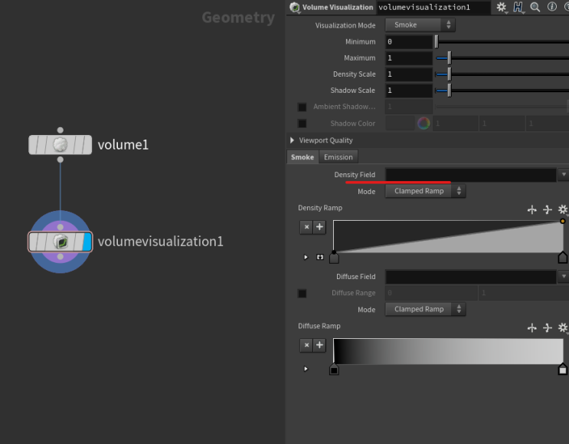Open Shadow Color picker wheel icon
Screen dimensions: 569x444
tap(423, 123)
